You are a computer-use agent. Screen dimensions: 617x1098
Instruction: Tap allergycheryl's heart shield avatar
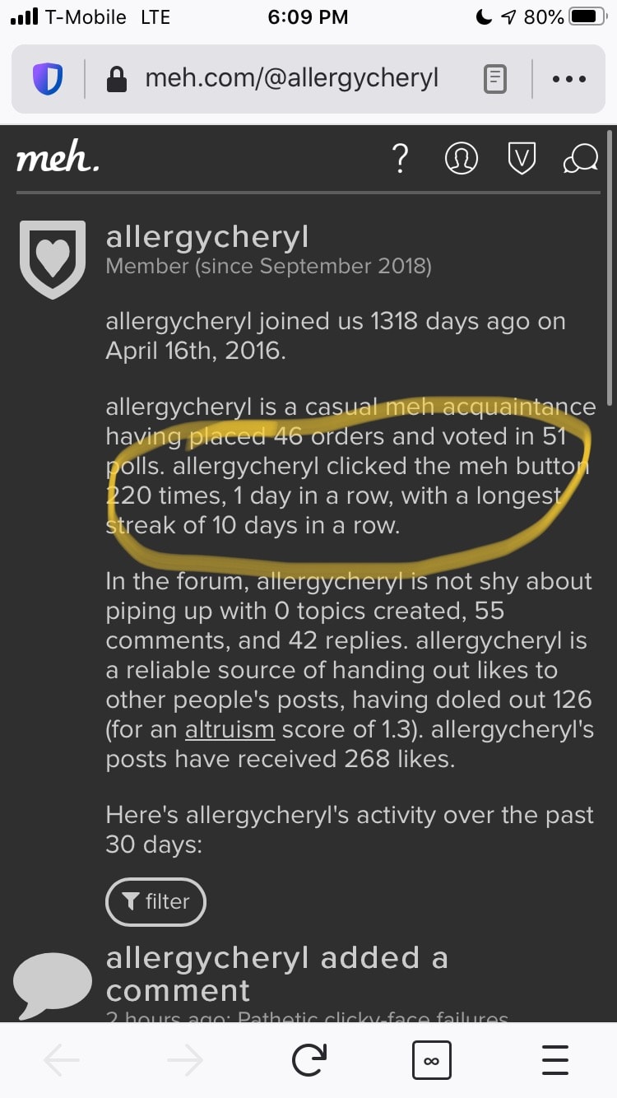click(x=53, y=258)
